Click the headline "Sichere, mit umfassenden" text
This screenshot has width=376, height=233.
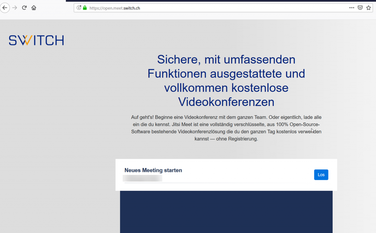pyautogui.click(x=226, y=60)
